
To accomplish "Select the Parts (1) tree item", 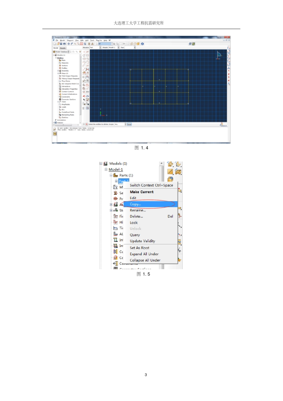I will (126, 175).
